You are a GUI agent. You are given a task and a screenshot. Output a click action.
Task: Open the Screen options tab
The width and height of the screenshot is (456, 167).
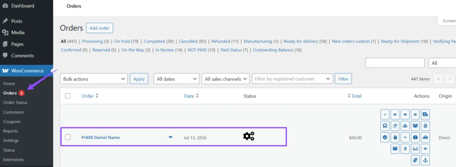click(447, 21)
